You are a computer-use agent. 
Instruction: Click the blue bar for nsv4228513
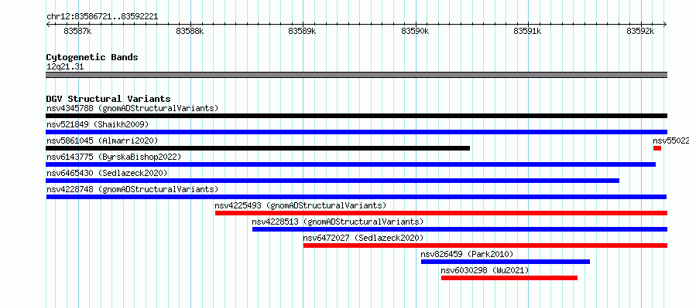(460, 229)
